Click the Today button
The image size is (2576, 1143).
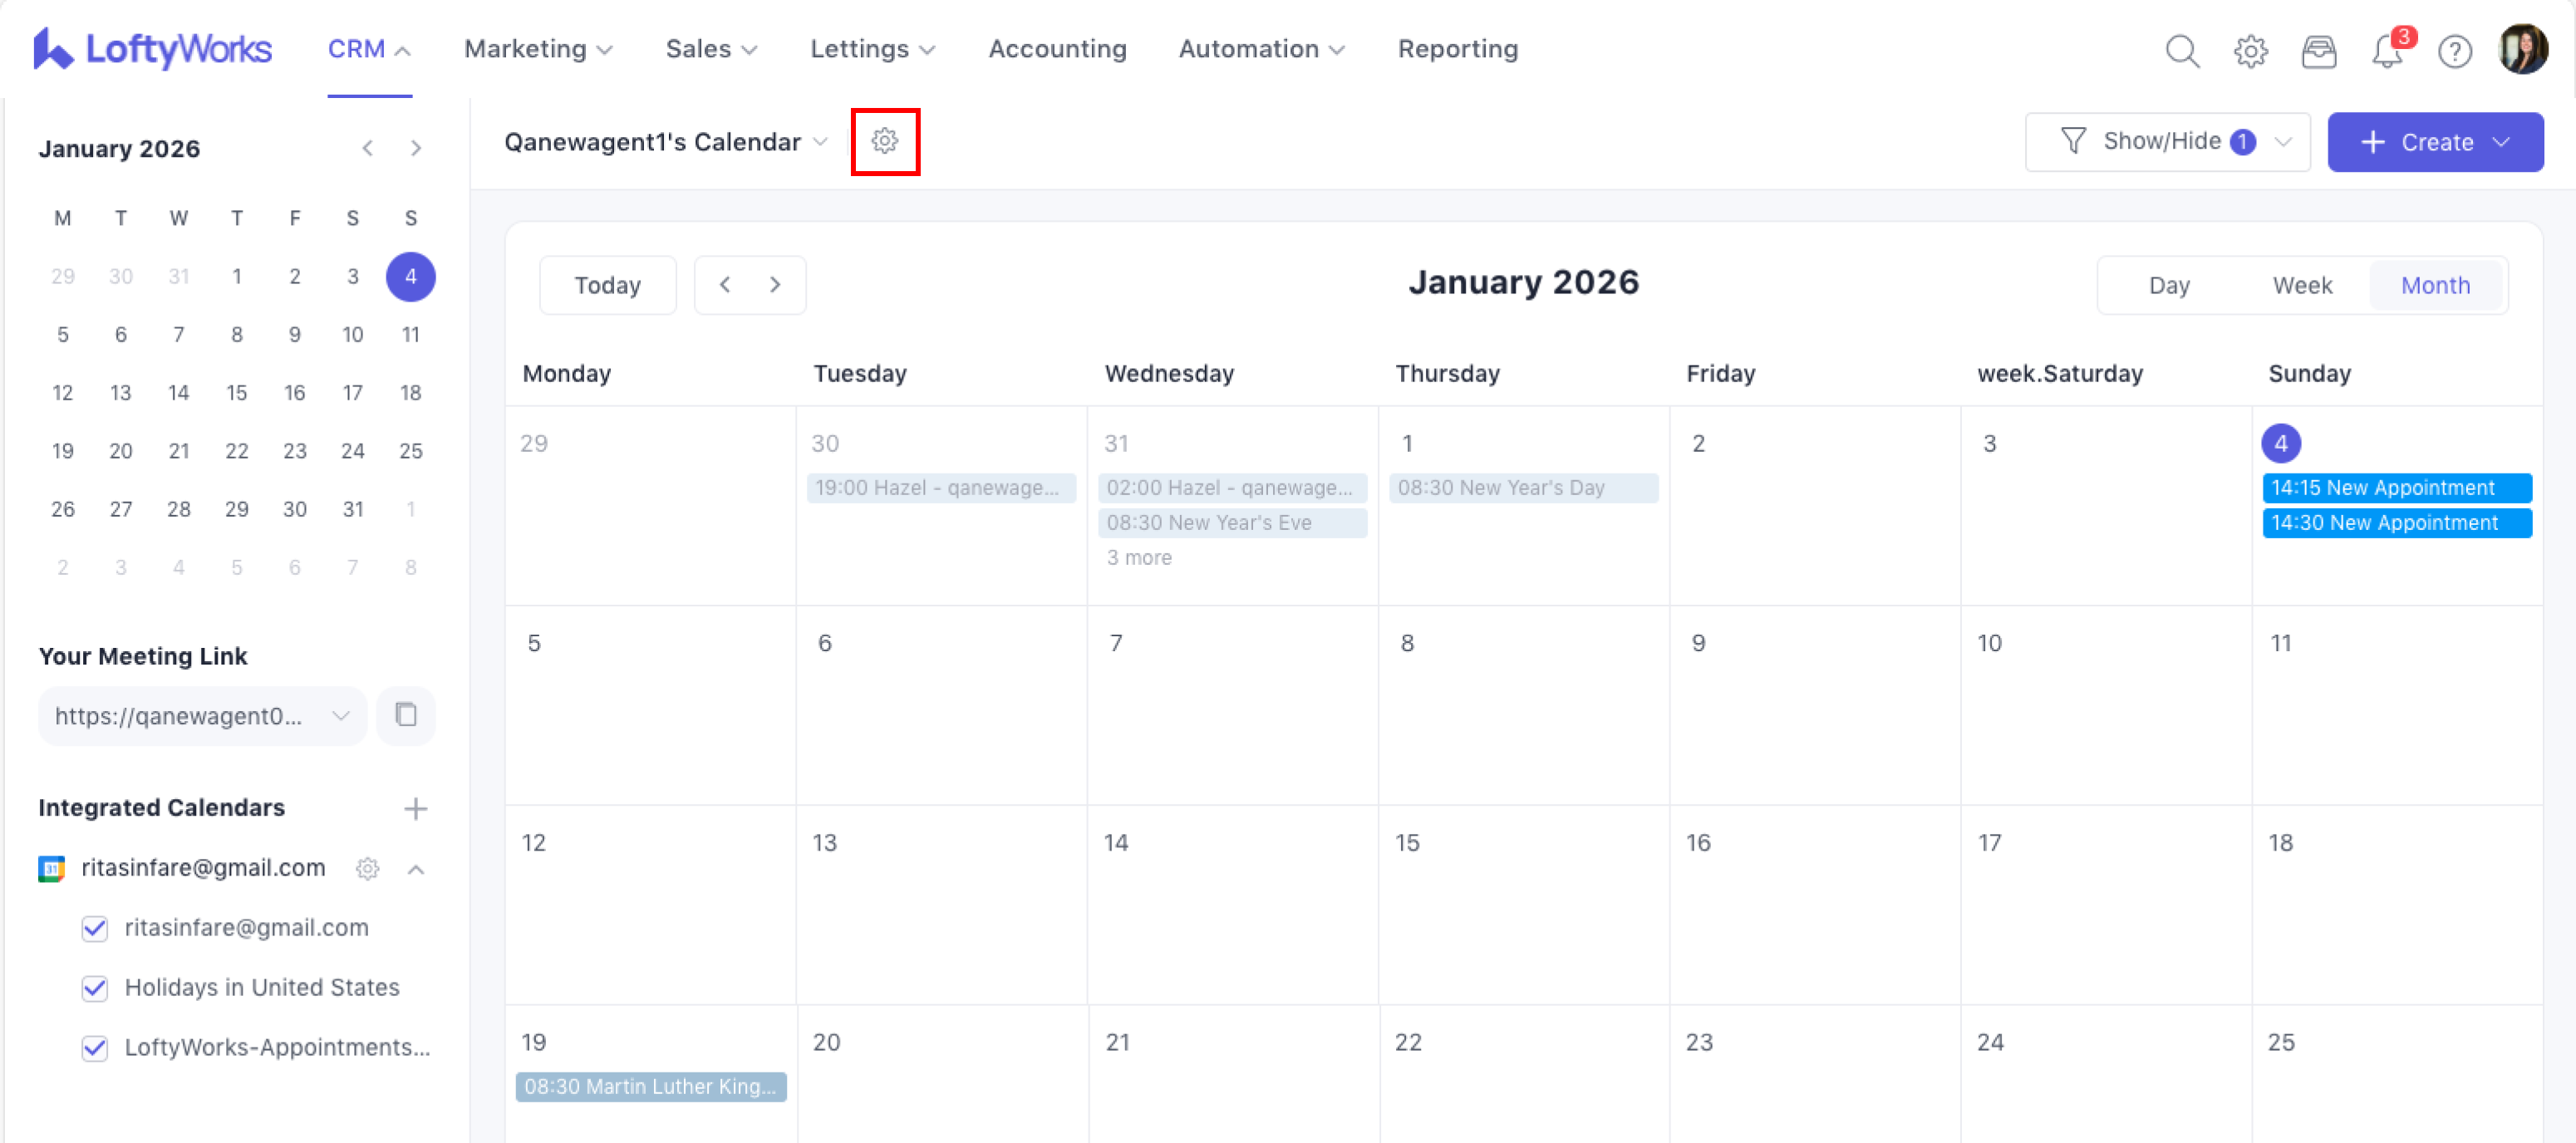pos(607,286)
